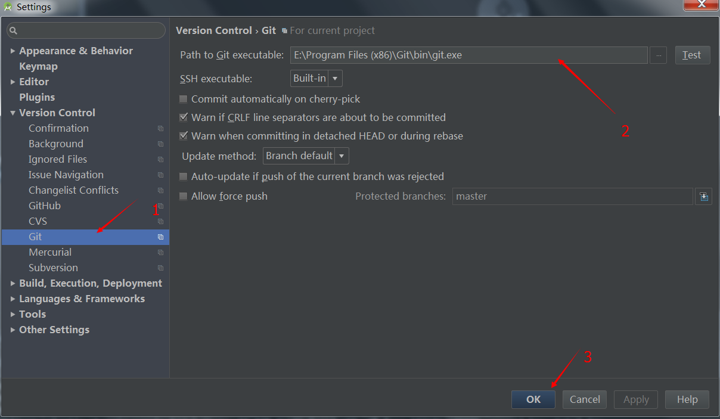Click the Android Studio icon in title bar
Image resolution: width=720 pixels, height=419 pixels.
pyautogui.click(x=8, y=7)
